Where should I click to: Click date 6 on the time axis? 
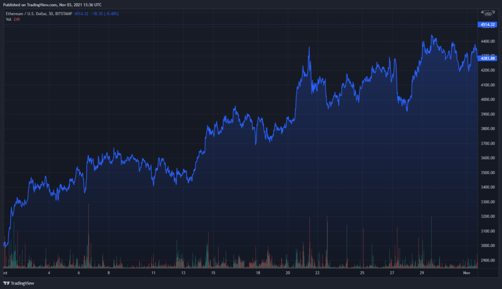tap(79, 273)
